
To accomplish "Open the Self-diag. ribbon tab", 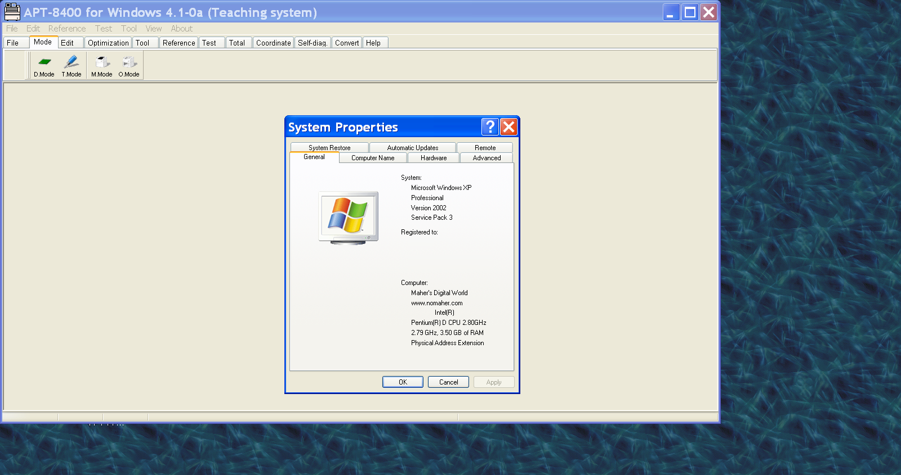I will (x=313, y=43).
